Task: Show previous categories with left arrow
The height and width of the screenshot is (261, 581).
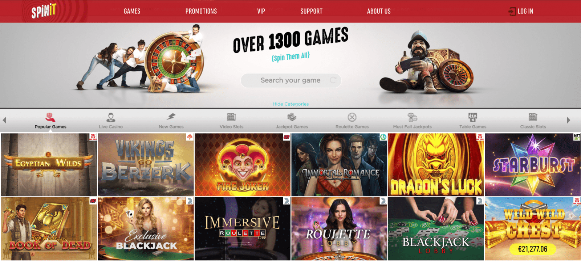Action: (x=4, y=120)
